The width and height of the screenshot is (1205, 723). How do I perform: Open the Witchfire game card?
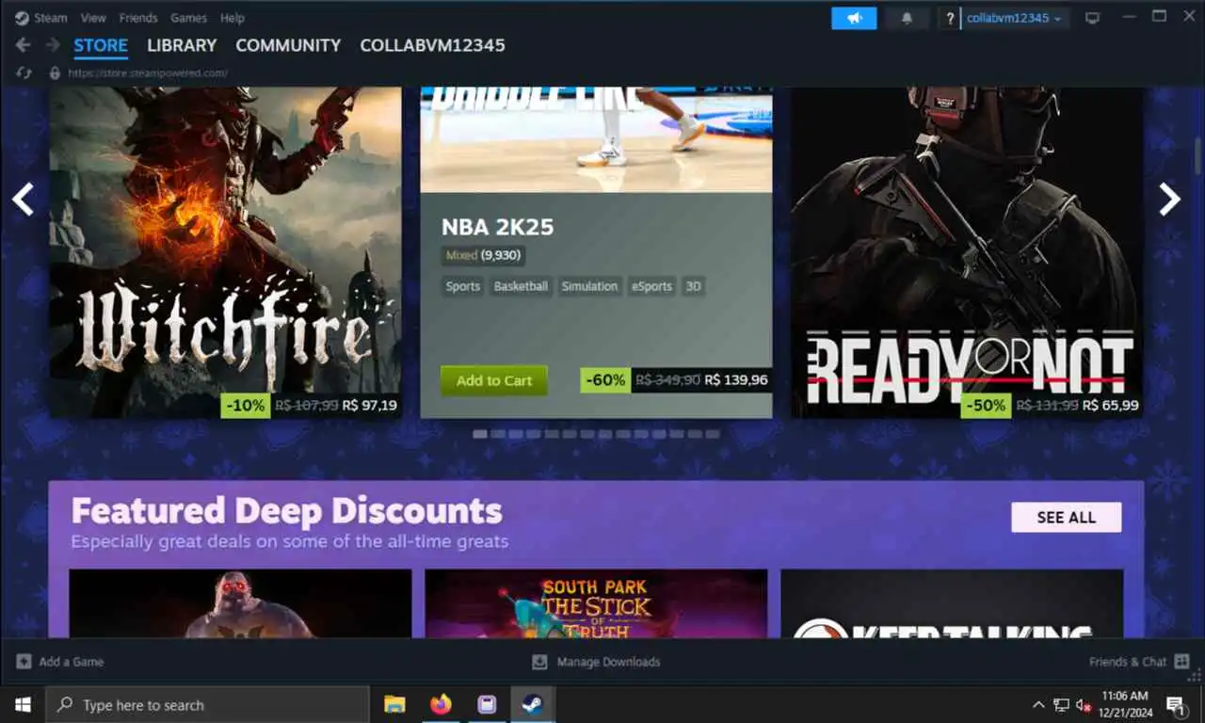coord(225,252)
